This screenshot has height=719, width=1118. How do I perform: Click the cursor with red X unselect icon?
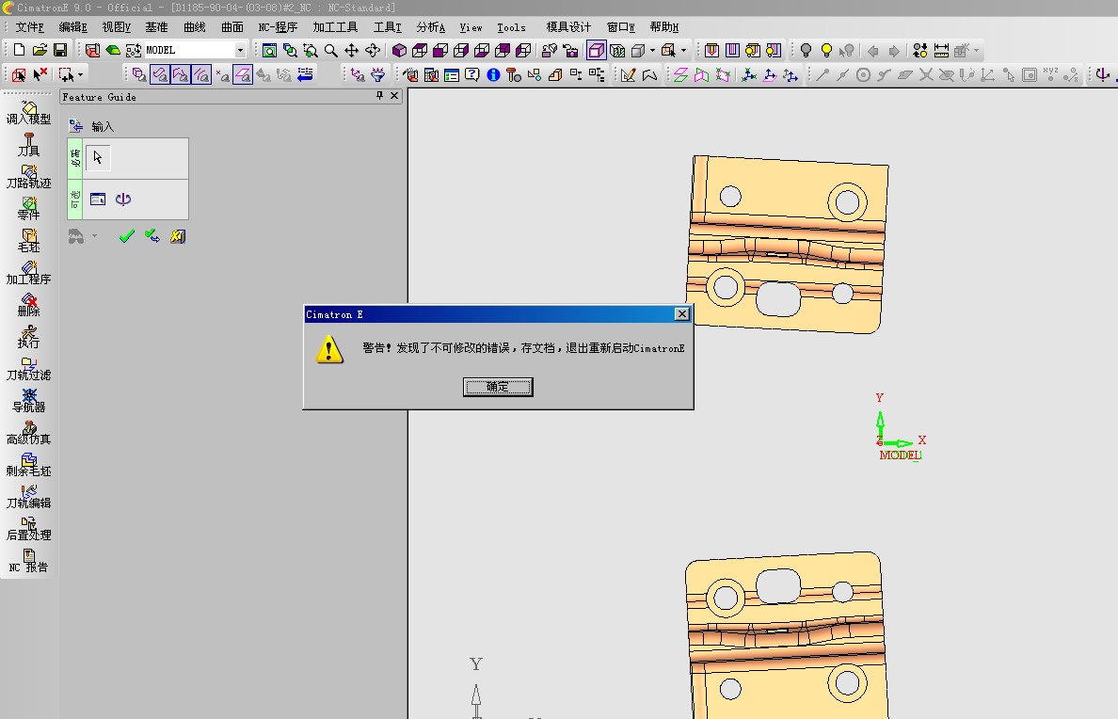pos(40,74)
